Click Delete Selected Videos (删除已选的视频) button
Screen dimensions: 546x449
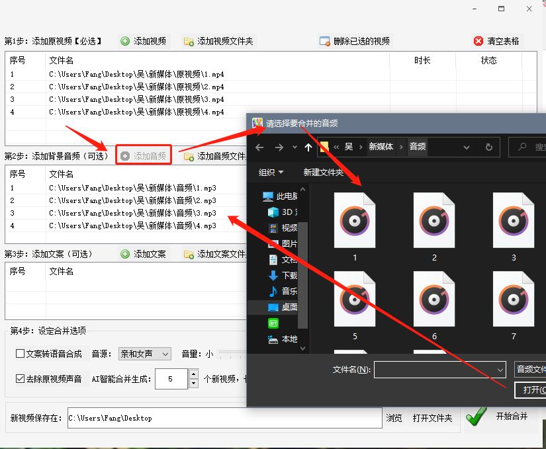tap(355, 42)
